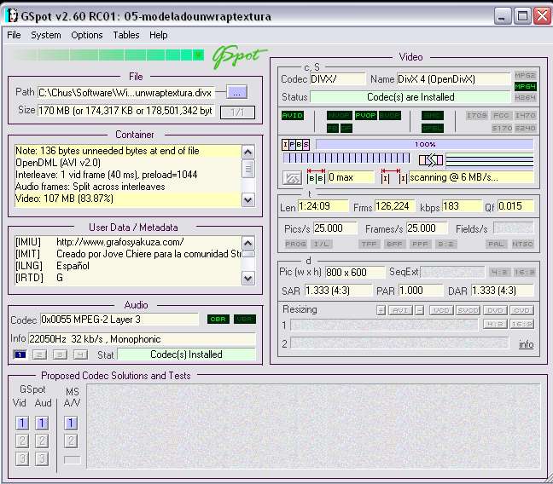Click the Resizing VCD button

click(441, 310)
